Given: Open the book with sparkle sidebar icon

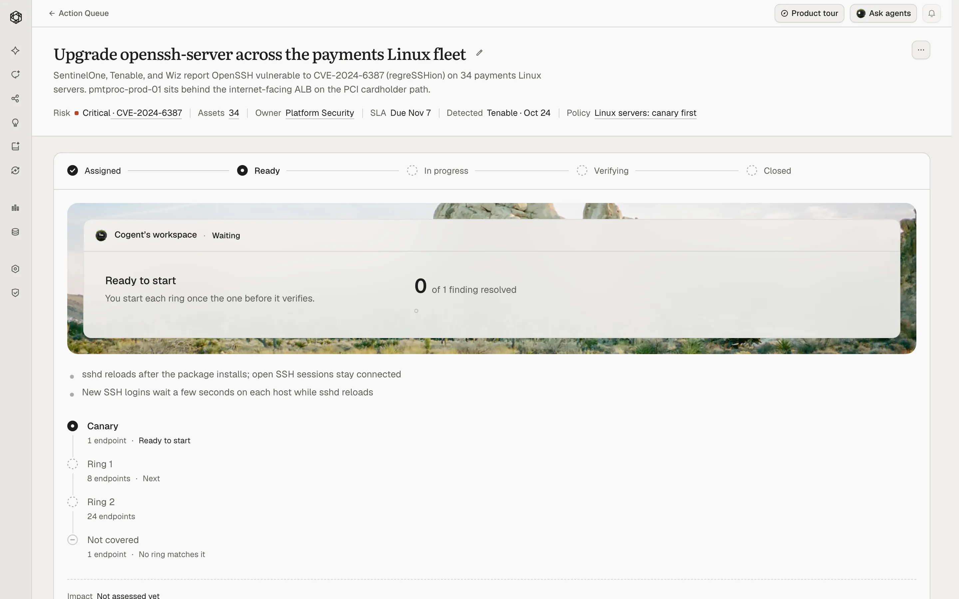Looking at the screenshot, I should (15, 146).
